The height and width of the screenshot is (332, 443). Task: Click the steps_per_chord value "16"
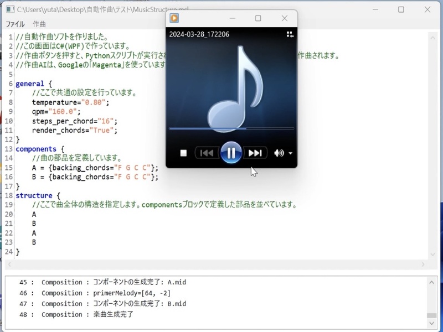coord(105,121)
